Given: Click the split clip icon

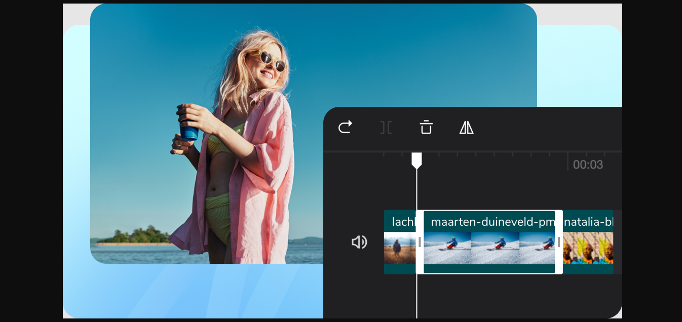Looking at the screenshot, I should tap(386, 128).
